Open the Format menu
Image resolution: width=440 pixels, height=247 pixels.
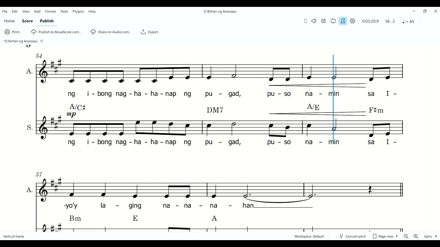point(50,11)
